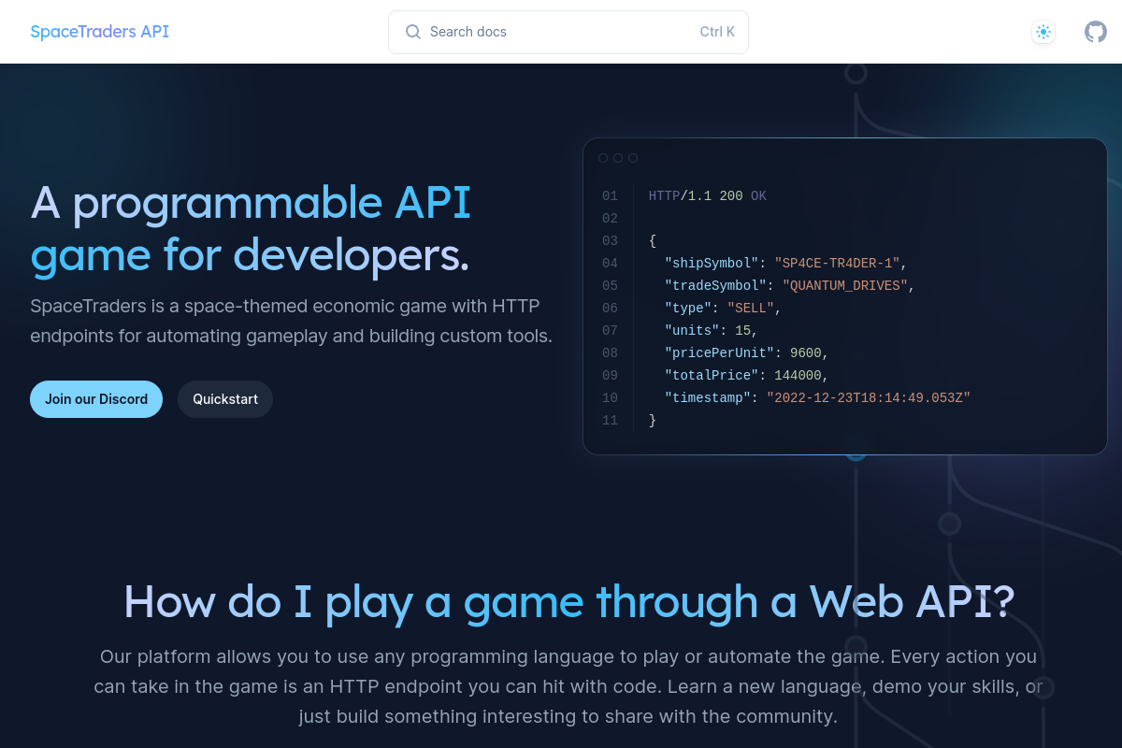Click the search magnifier icon
Screen dimensions: 1122x748
pyautogui.click(x=412, y=32)
